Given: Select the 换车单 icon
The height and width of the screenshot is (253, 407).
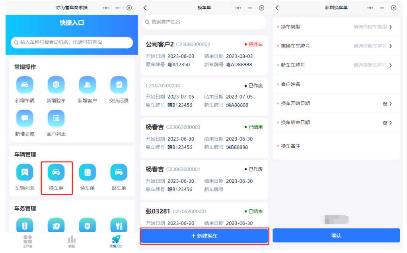Looking at the screenshot, I should tap(56, 172).
